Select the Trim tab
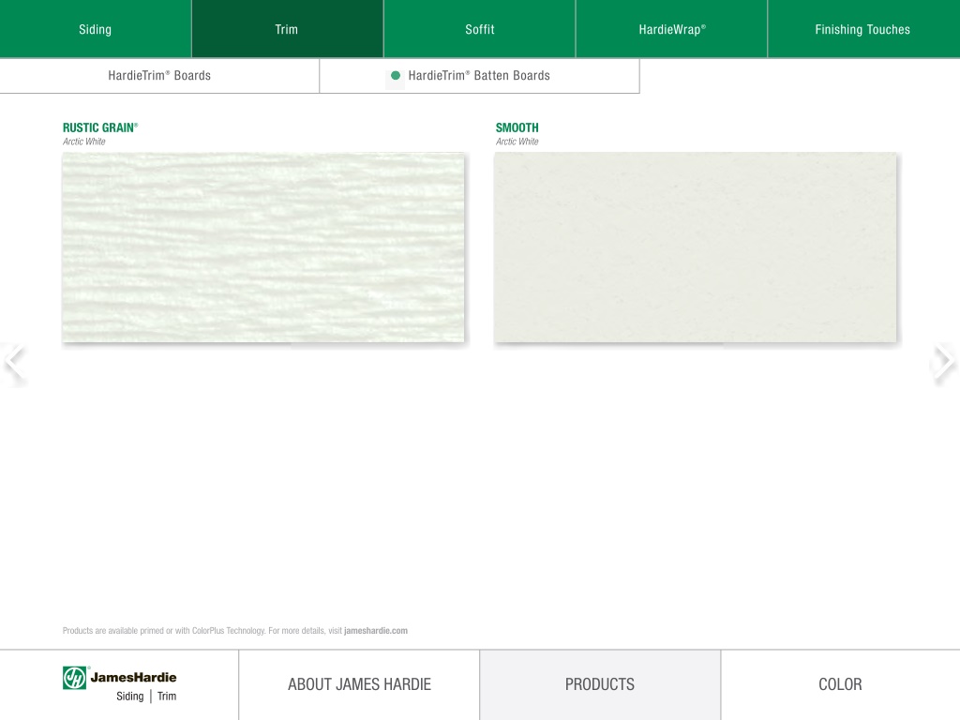Image resolution: width=960 pixels, height=720 pixels. pos(287,29)
